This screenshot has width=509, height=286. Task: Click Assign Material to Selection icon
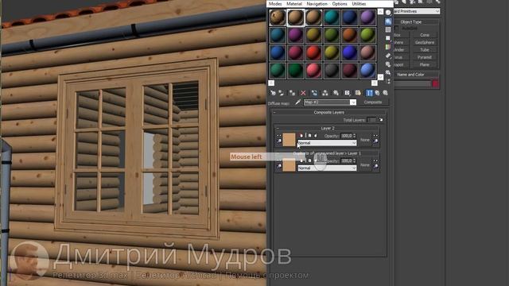point(292,93)
